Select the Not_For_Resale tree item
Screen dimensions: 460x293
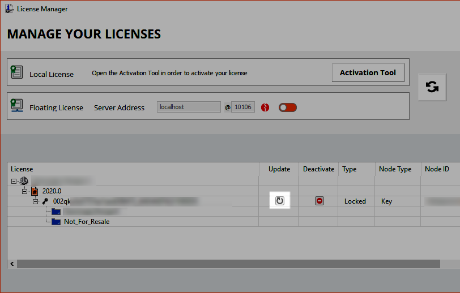tap(86, 222)
